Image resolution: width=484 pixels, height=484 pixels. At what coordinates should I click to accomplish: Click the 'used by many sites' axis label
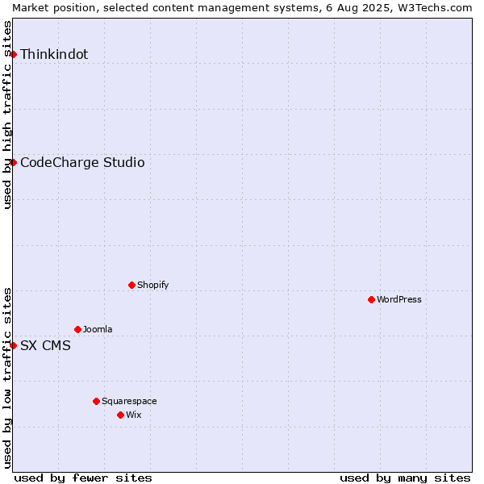coord(406,478)
